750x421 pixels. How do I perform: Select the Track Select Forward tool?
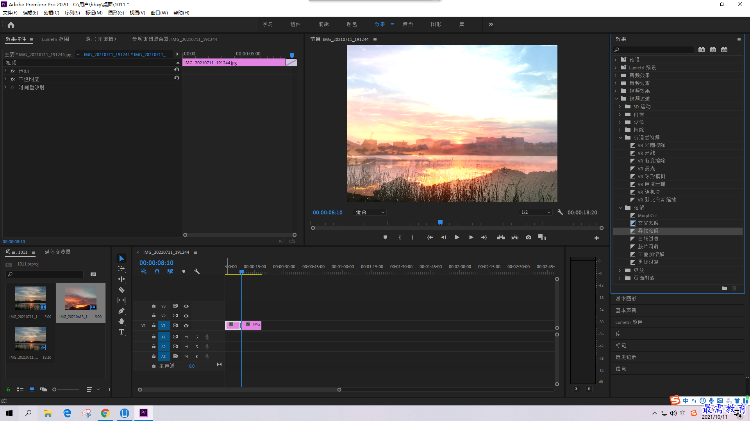click(x=121, y=269)
